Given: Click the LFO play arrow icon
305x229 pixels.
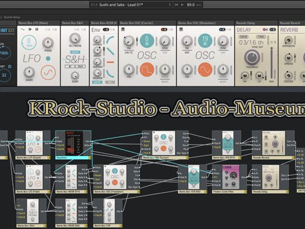Looking at the screenshot, I should 30,29.
